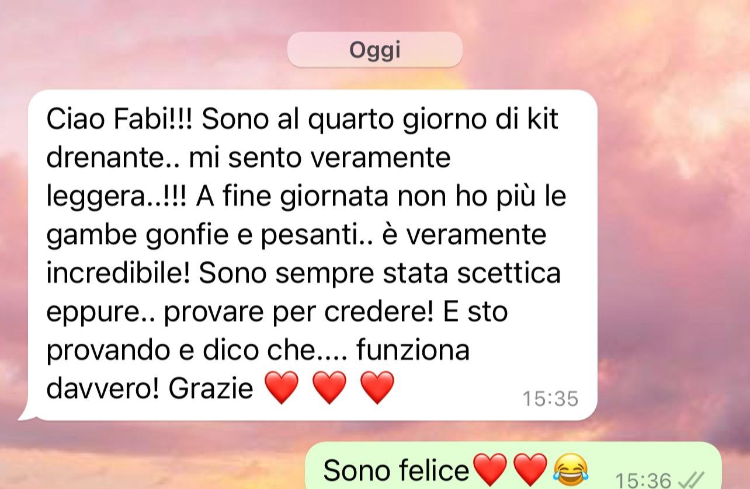Click the word Grazie in the message

(x=211, y=388)
